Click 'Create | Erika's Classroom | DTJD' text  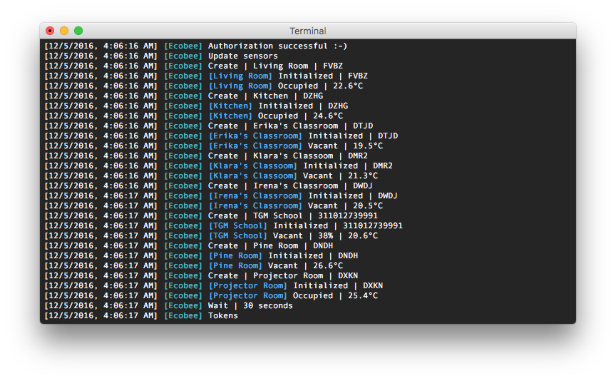[x=291, y=126]
